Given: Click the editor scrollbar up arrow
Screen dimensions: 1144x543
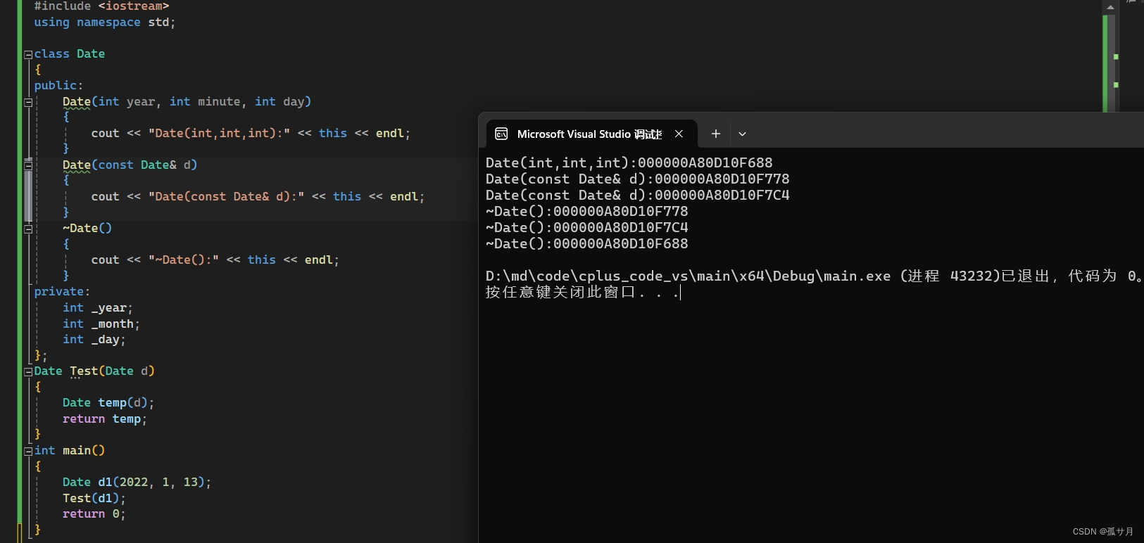Looking at the screenshot, I should [x=1110, y=7].
